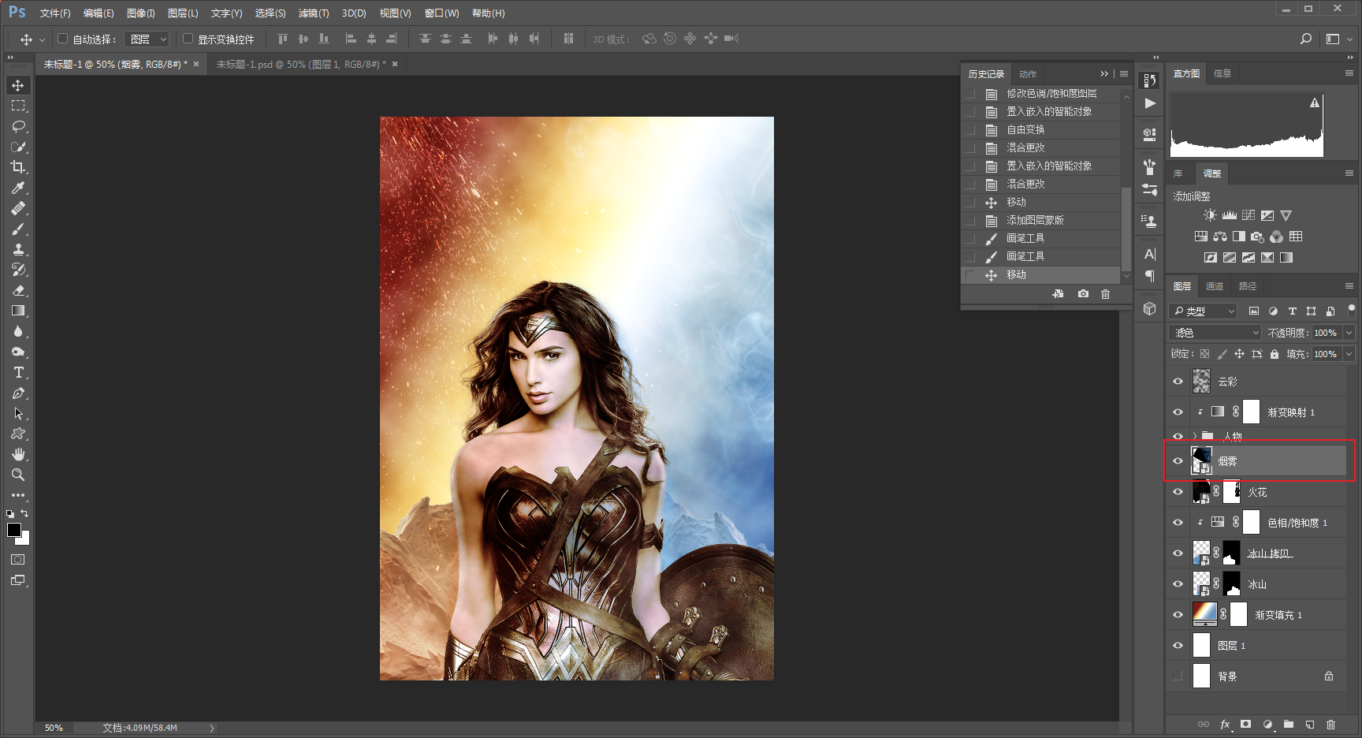This screenshot has height=738, width=1362.
Task: Click the 50% zoom level field
Action: 54,728
